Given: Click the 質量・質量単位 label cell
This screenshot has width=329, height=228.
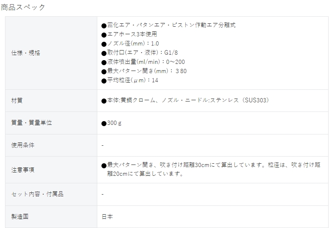Looking at the screenshot, I should pos(31,123).
